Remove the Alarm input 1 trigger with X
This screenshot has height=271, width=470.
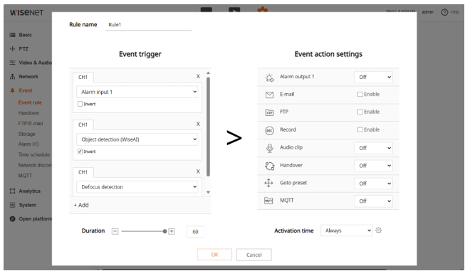tap(198, 76)
